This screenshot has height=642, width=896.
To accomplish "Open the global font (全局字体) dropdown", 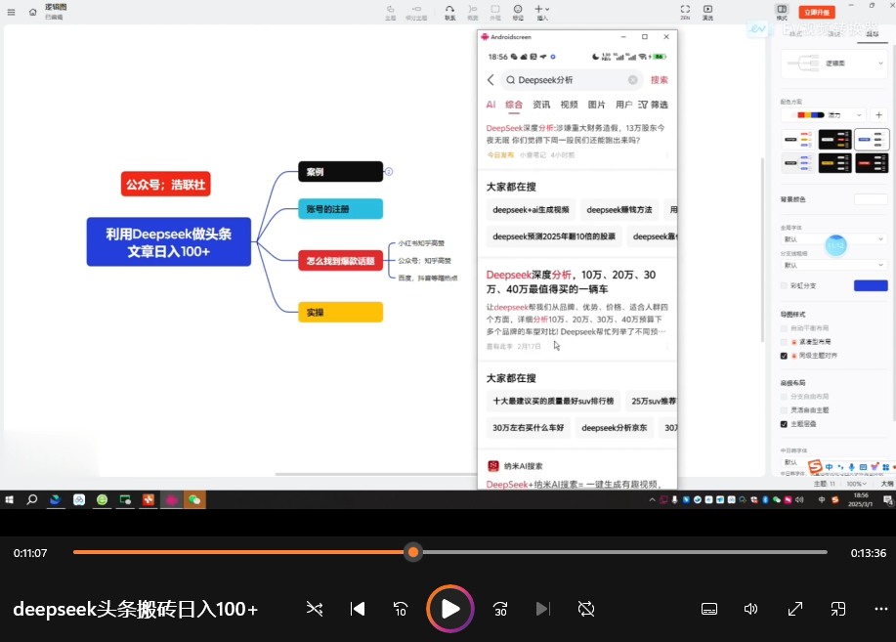I will click(833, 239).
